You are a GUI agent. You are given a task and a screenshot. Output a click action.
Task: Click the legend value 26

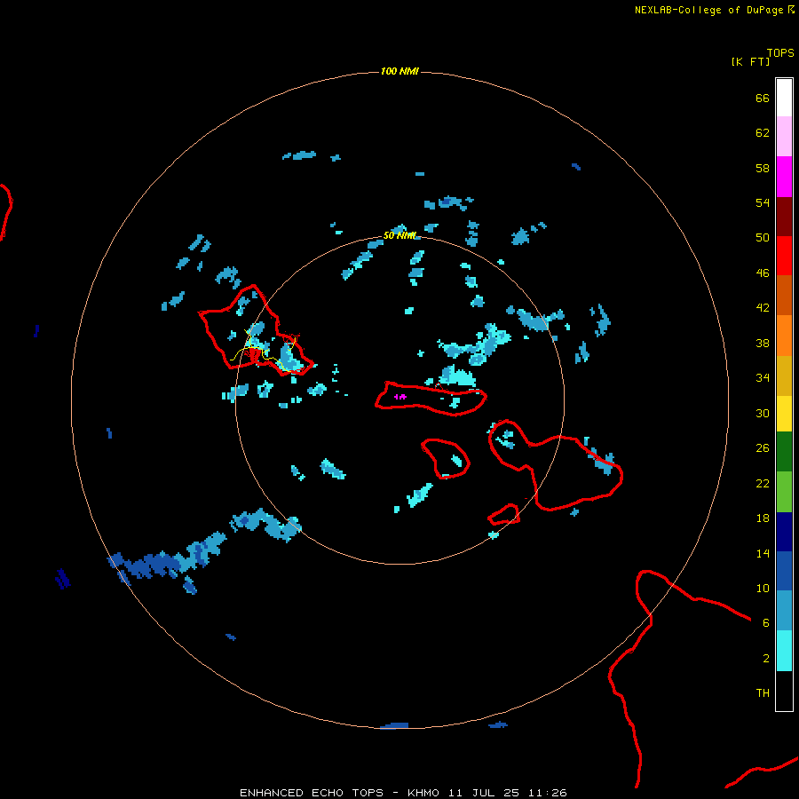[763, 448]
